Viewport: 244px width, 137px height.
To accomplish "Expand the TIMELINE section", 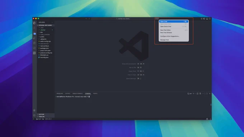I will tap(46, 117).
